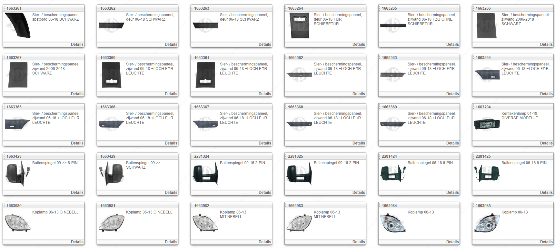Open Details for headlamp 1663983
This screenshot has width=555, height=248.
pyautogui.click(x=359, y=242)
